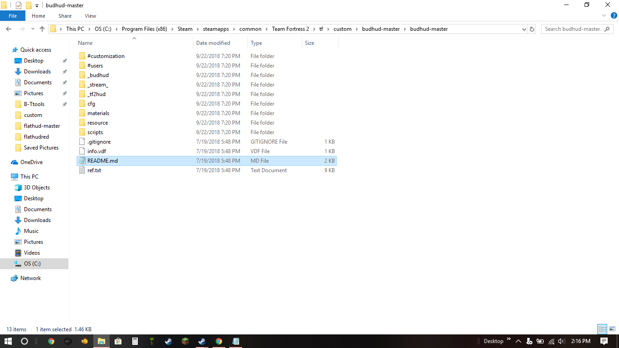Refresh the current folder view
The height and width of the screenshot is (348, 619).
532,29
